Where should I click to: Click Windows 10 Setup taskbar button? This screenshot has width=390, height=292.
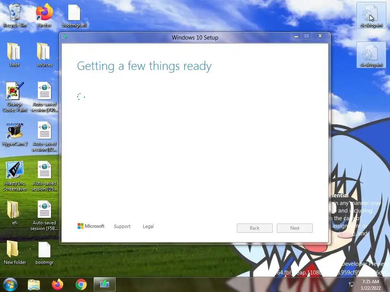(x=105, y=284)
